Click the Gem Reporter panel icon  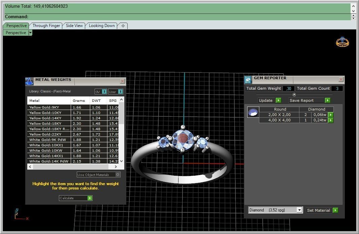point(248,80)
